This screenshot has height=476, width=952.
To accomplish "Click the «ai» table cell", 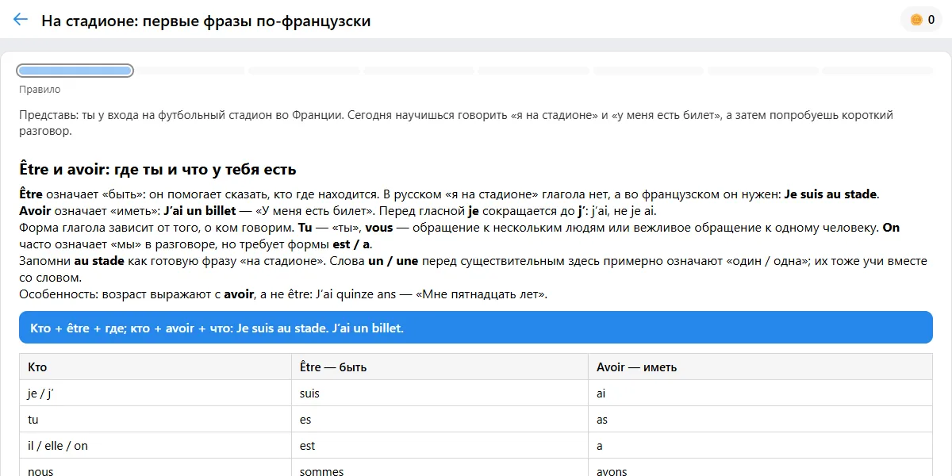I will coord(760,393).
